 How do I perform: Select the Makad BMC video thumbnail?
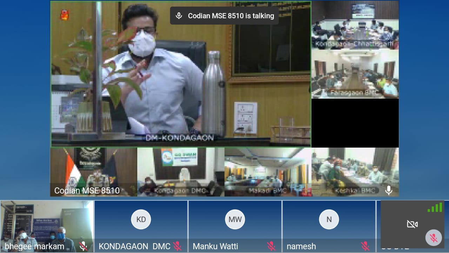click(268, 172)
